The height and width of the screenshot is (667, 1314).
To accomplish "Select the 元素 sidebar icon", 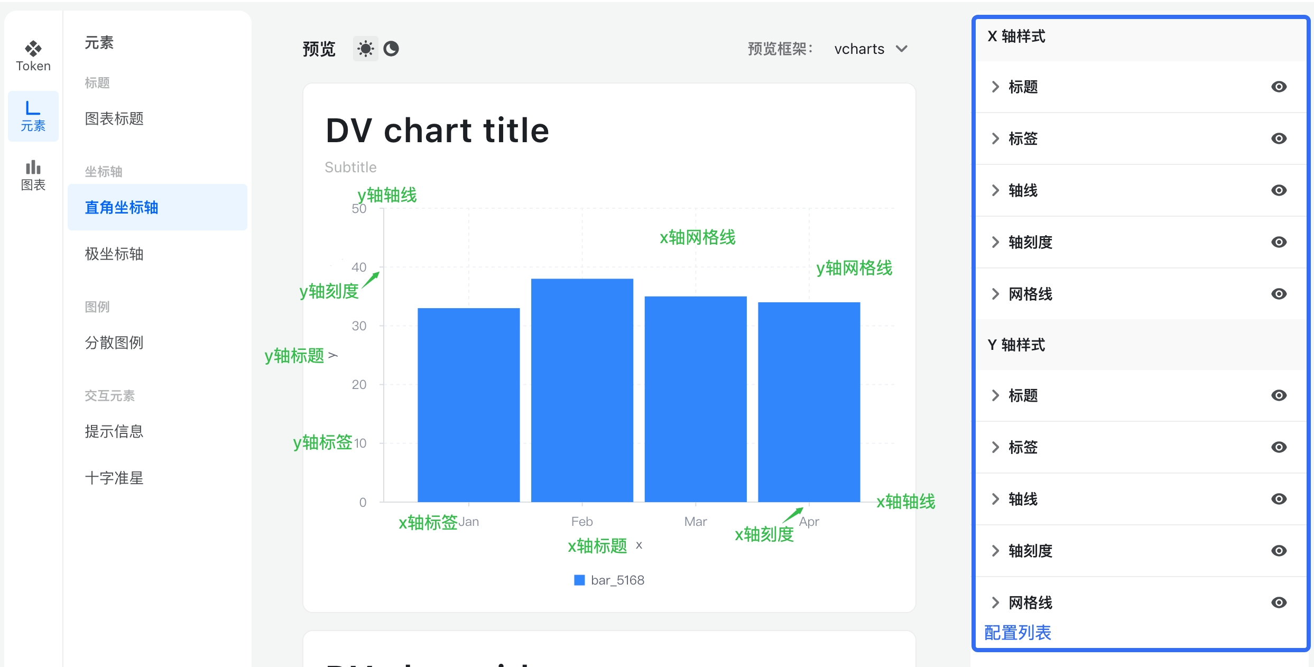I will pos(33,116).
